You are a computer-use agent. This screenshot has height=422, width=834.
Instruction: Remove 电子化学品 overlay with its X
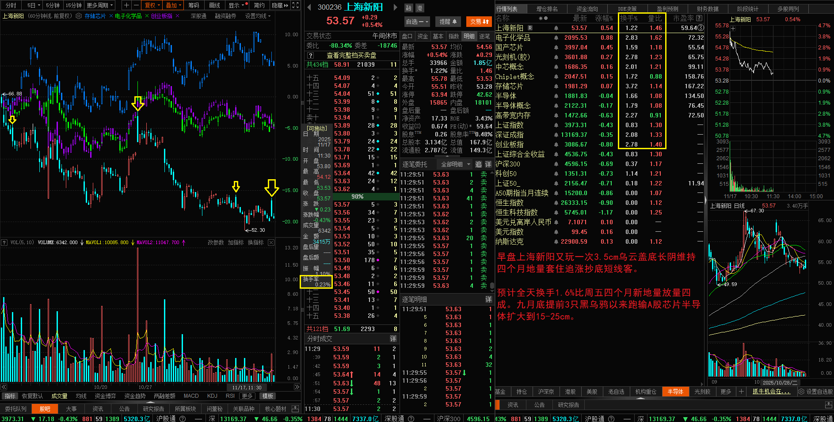click(x=147, y=16)
